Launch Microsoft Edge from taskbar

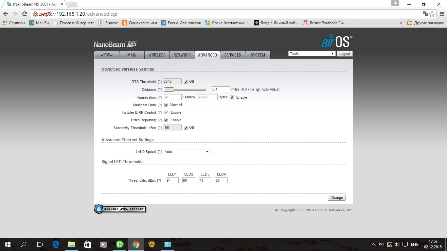(56, 244)
